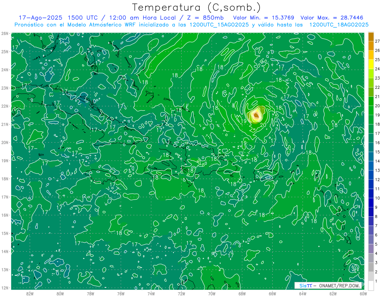The height and width of the screenshot is (298, 386).
Task: Click the '13N' latitude axis label
Action: pos(5,269)
